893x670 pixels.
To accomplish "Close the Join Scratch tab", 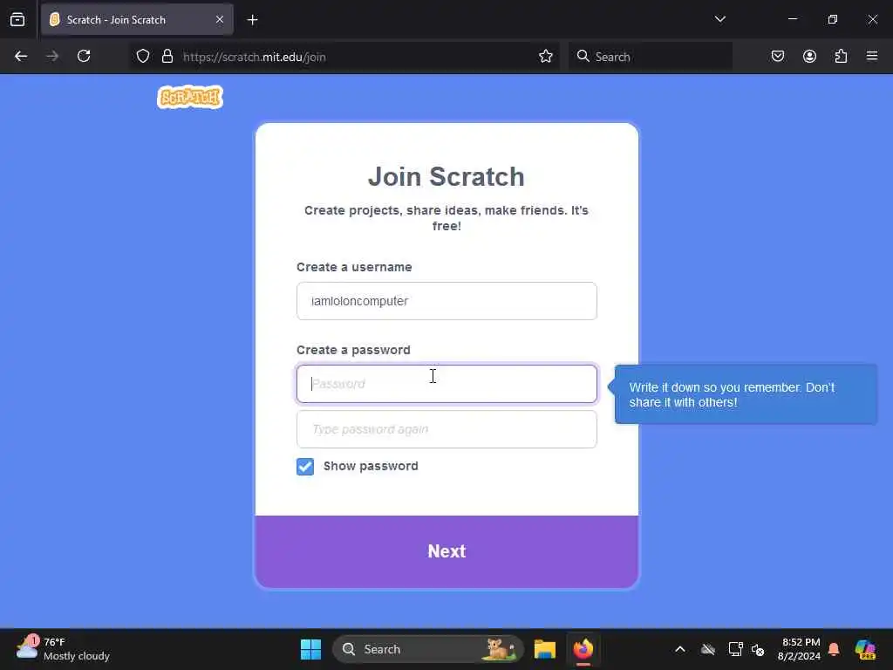I will tap(220, 19).
